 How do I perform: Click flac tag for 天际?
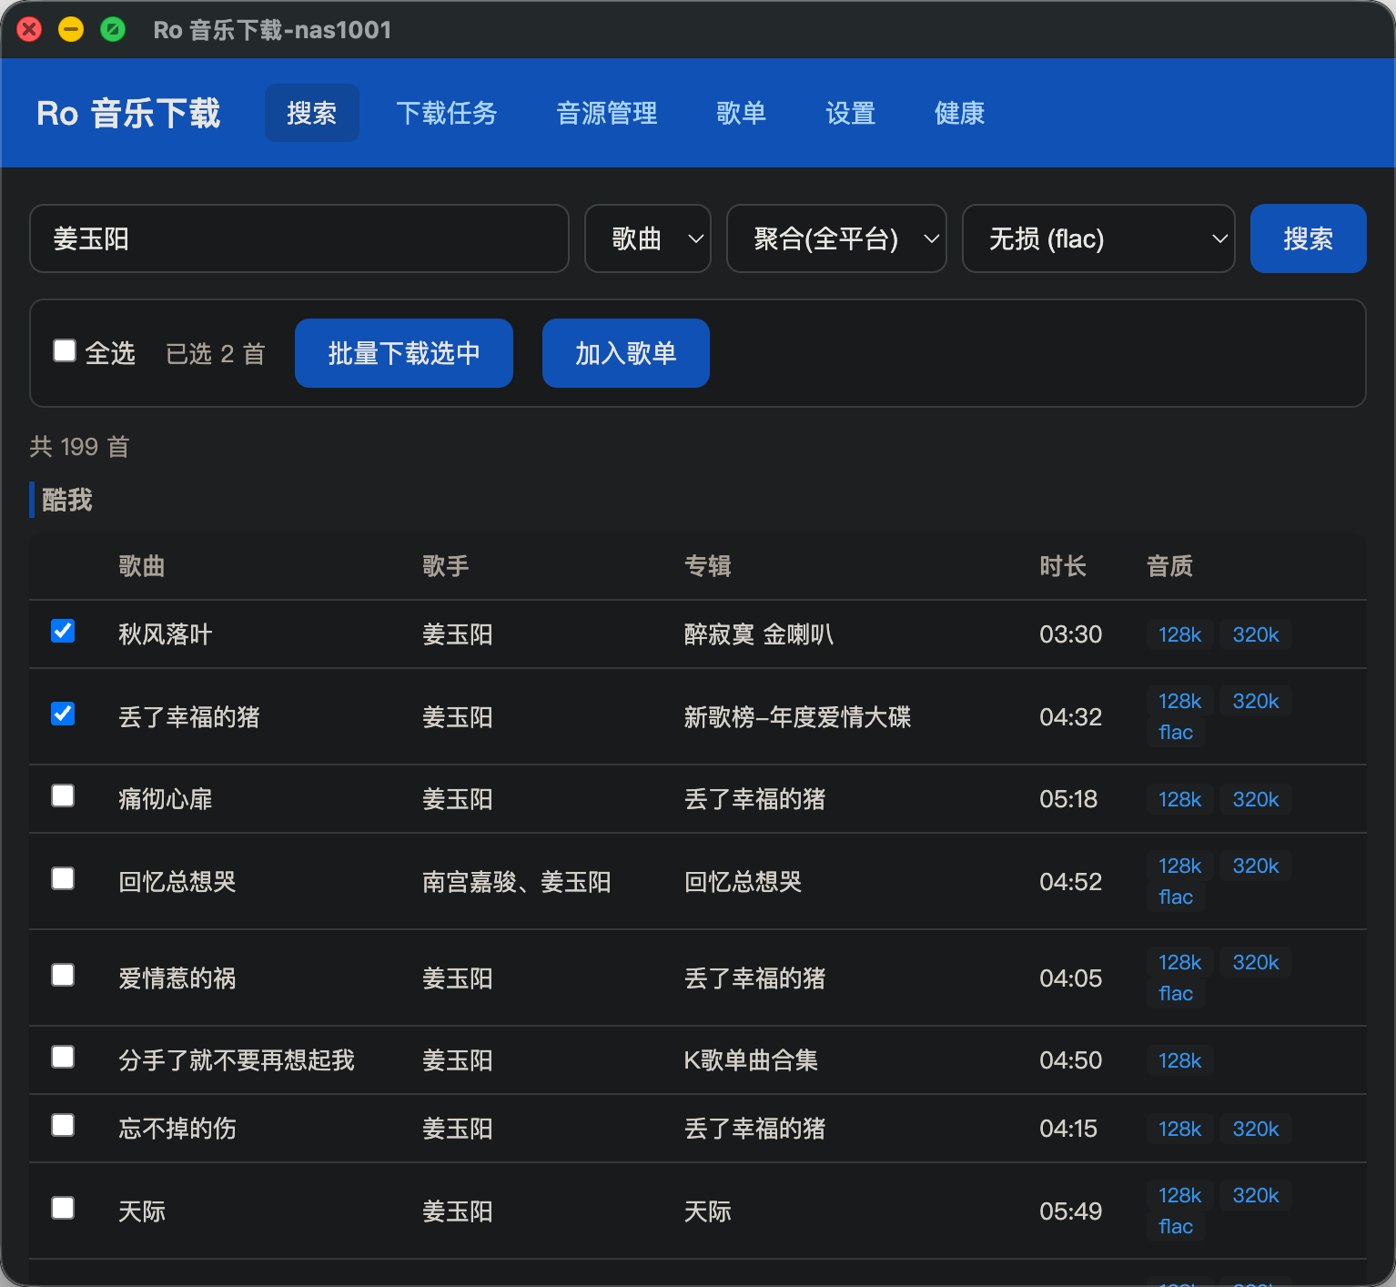(x=1176, y=1226)
